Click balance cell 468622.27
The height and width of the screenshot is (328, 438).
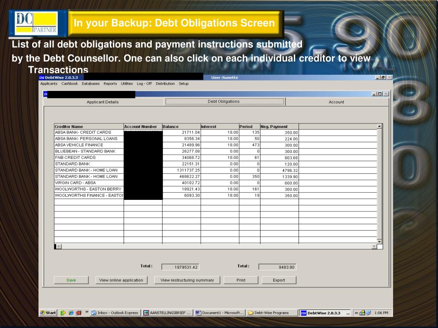point(181,176)
